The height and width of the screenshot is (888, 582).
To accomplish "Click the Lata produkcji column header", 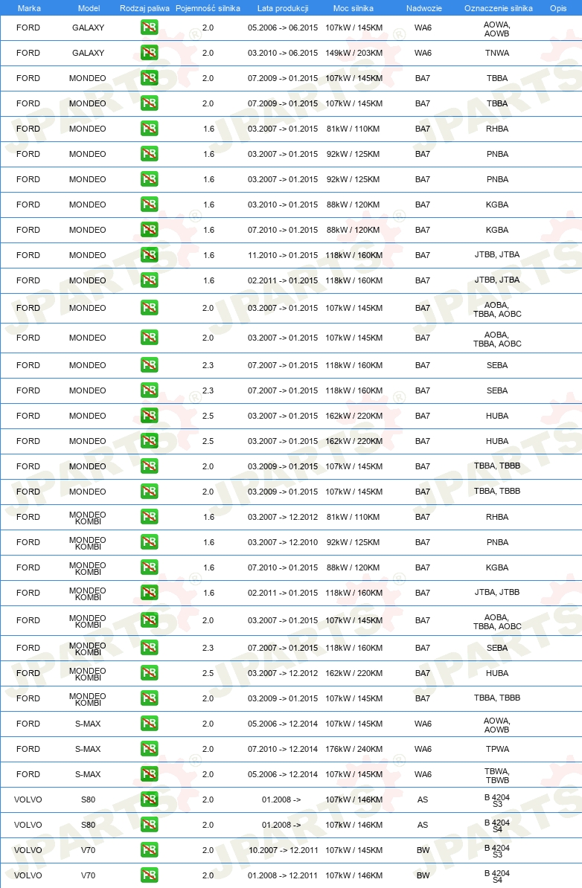I will point(283,8).
